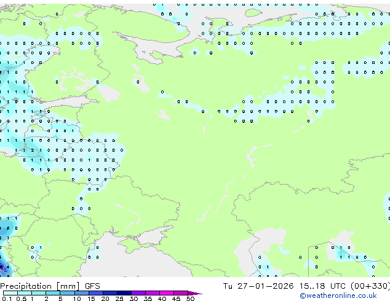This screenshot has height=301, width=390.
Task: Click the legend label "30"
Action: pos(133,299)
